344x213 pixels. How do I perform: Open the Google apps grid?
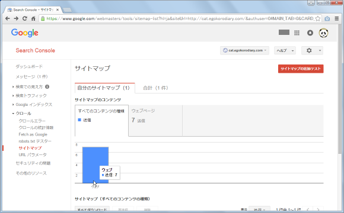pyautogui.click(x=297, y=33)
